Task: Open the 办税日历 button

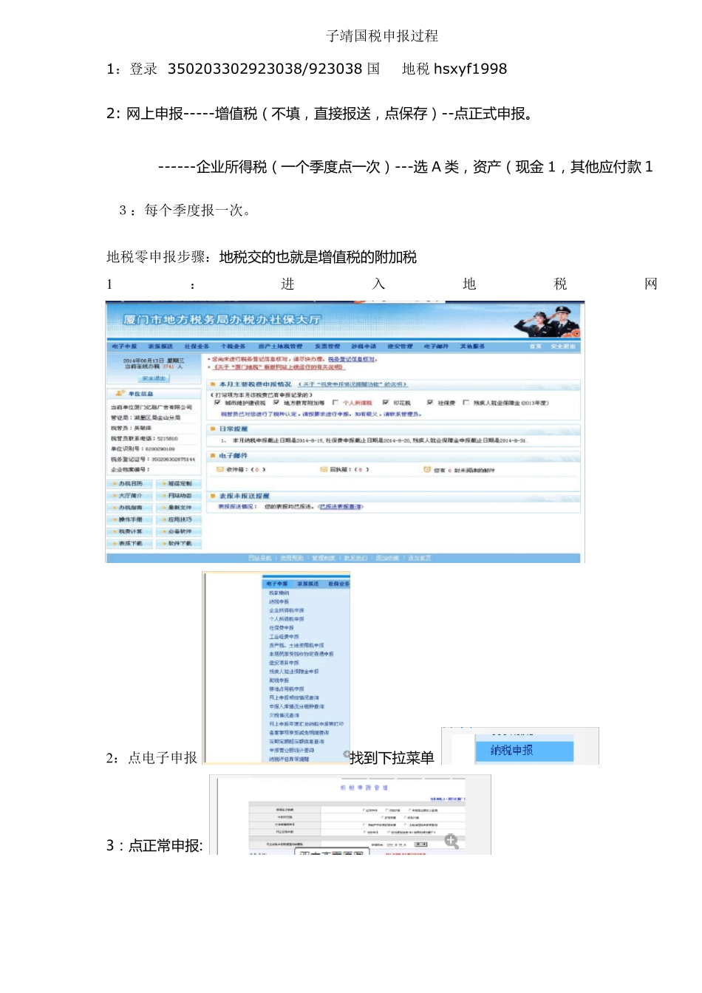Action: coord(130,484)
